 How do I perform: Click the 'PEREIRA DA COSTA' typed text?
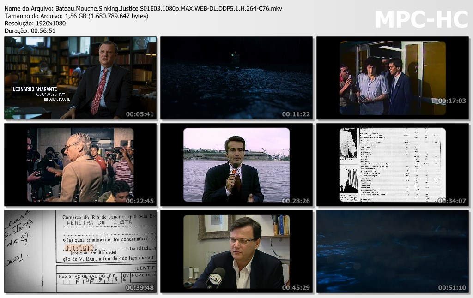pos(99,223)
